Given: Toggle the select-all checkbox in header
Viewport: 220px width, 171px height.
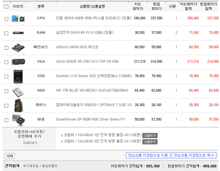Looking at the screenshot, I should [6, 6].
